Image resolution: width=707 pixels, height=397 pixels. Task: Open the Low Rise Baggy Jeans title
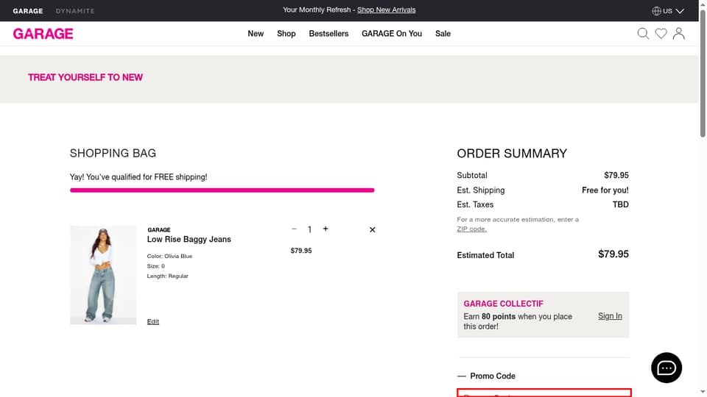(x=189, y=240)
